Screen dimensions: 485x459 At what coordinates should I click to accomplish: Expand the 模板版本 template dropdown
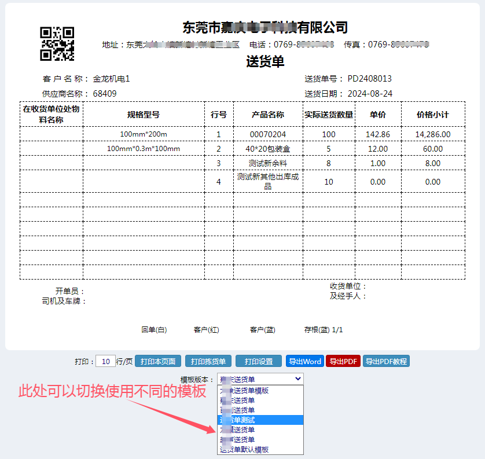(260, 379)
